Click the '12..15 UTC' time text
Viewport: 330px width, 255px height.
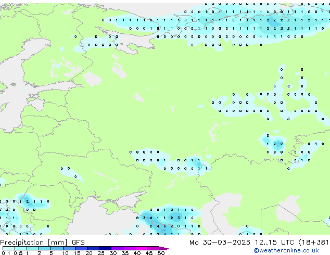click(274, 243)
